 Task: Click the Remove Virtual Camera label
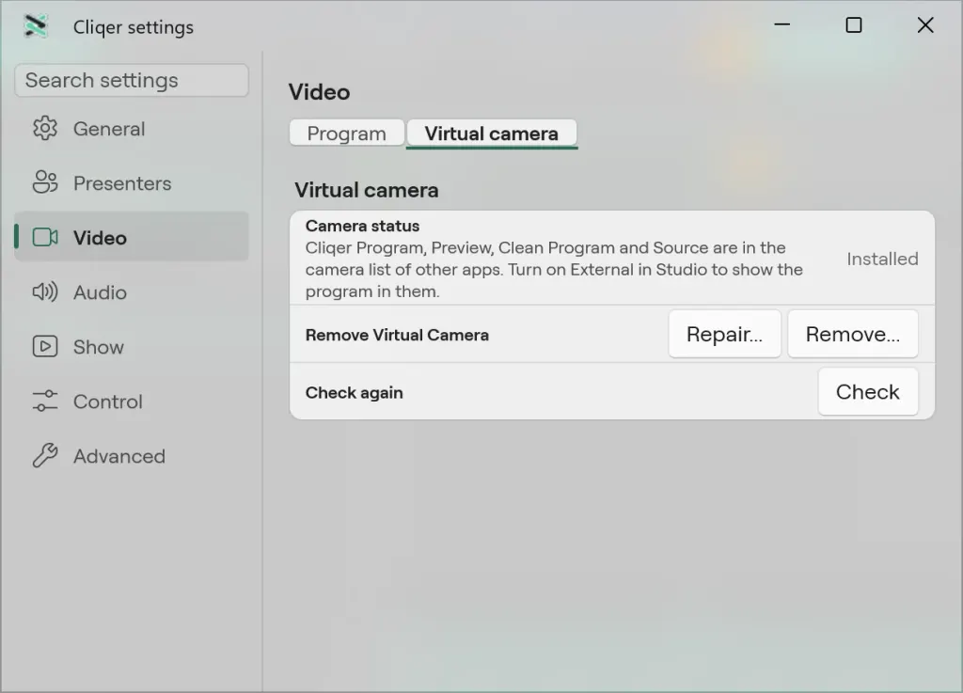click(397, 335)
